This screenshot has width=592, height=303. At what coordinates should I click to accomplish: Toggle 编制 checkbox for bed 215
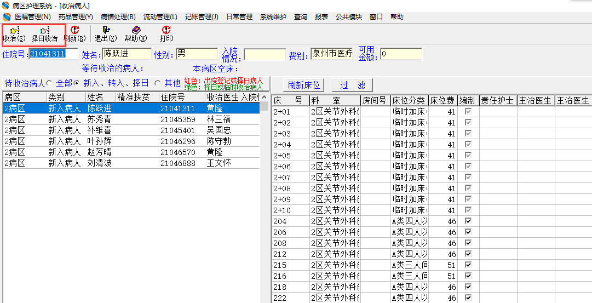(468, 265)
